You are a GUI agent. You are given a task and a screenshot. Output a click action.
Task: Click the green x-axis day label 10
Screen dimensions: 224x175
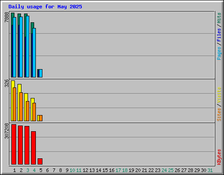pos(72,170)
